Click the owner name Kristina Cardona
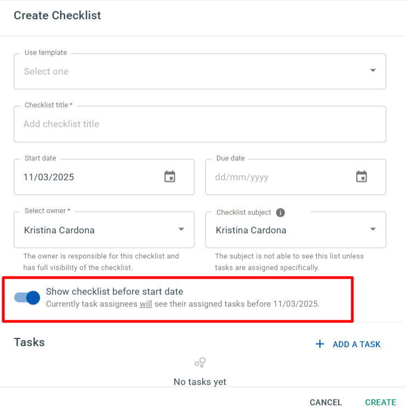 tap(59, 230)
